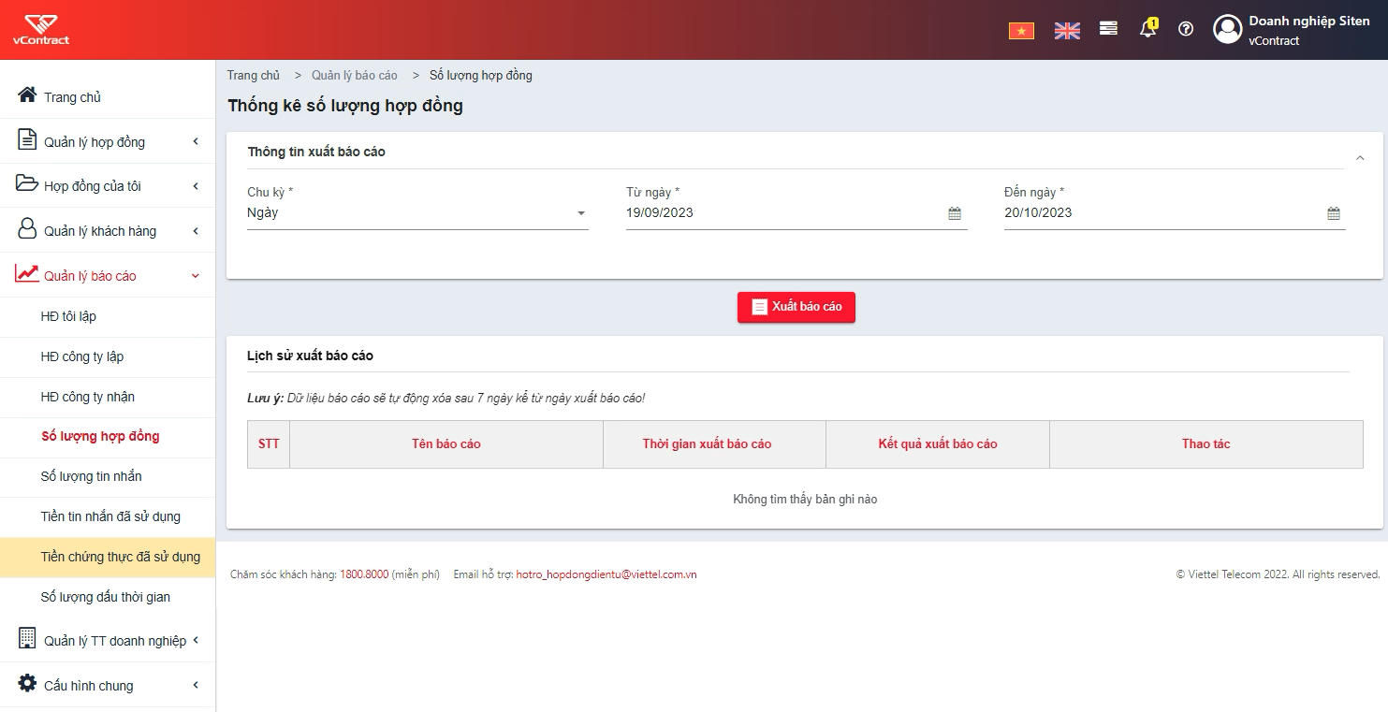1388x712 pixels.
Task: Open the Chu kỳ dropdown
Action: point(417,213)
